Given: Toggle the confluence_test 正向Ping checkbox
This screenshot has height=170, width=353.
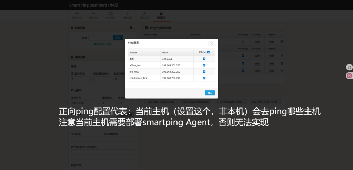Looking at the screenshot, I should pyautogui.click(x=204, y=78).
